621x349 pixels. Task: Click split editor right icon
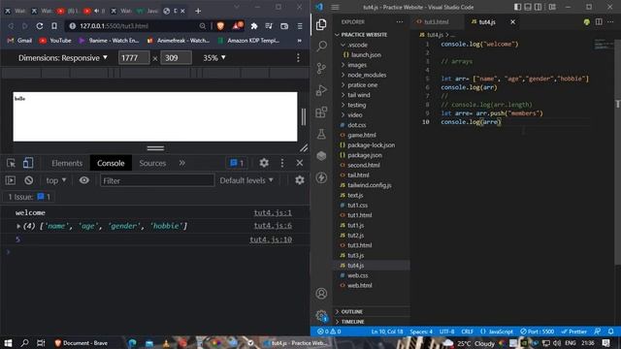click(x=599, y=21)
